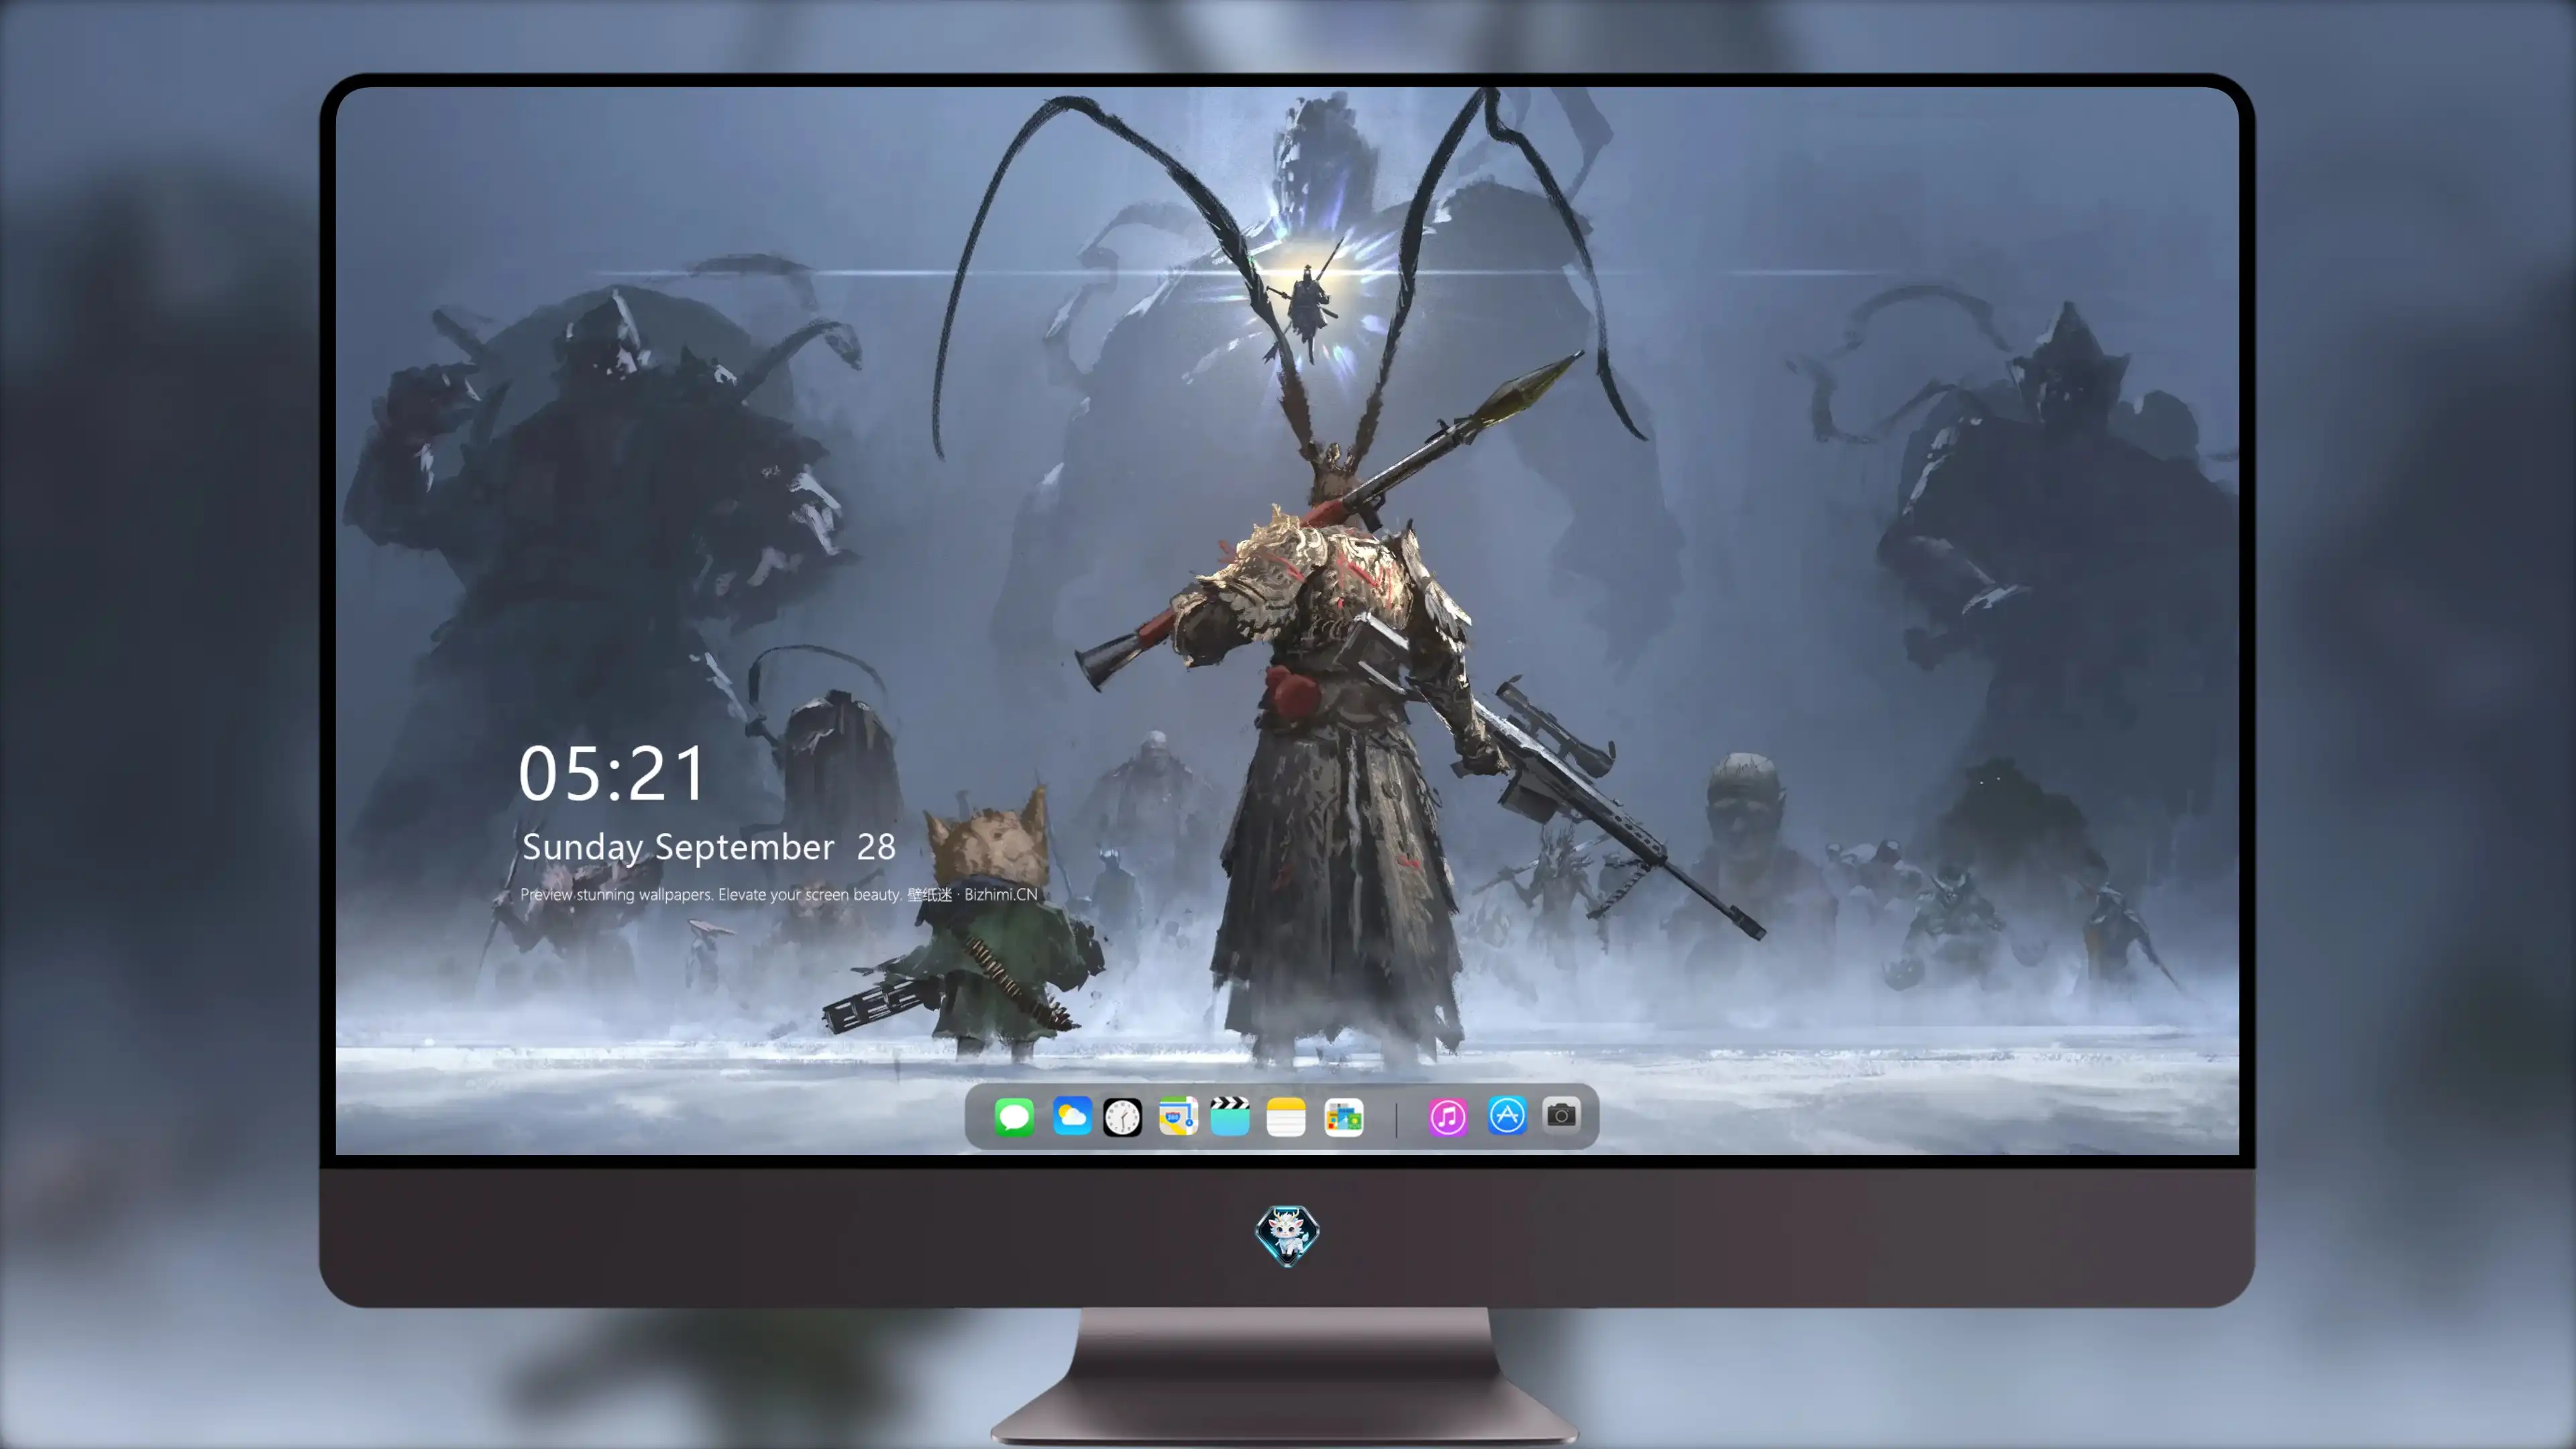Open the colorful posters gallery app
The image size is (2576, 1449).
click(x=1344, y=1116)
